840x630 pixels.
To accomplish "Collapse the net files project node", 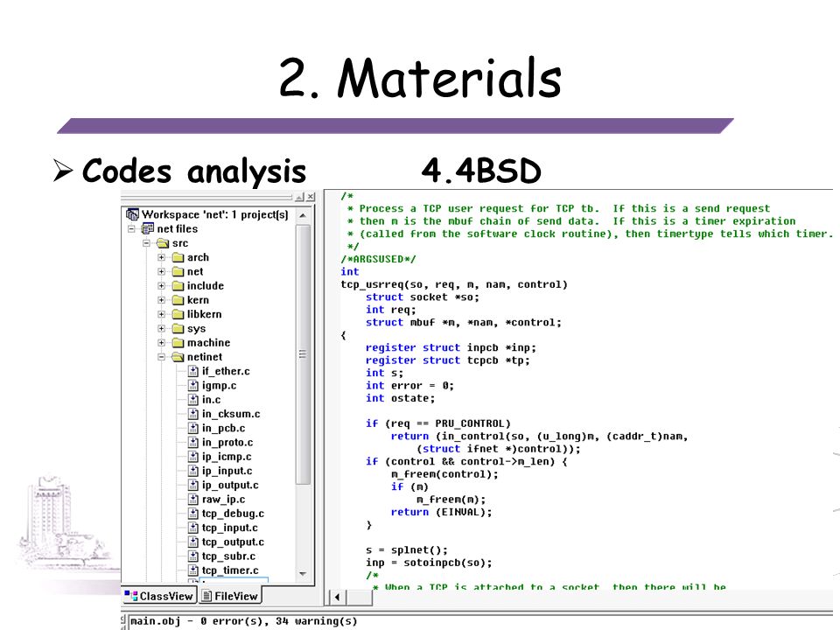I will click(x=132, y=228).
